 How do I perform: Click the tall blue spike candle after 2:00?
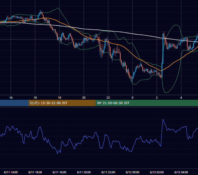[163, 49]
